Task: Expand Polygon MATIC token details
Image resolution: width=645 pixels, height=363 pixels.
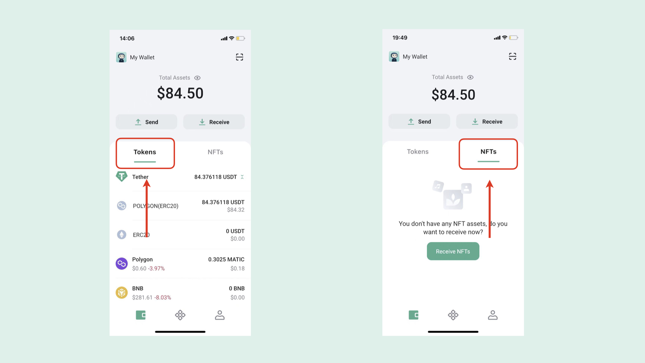Action: pos(180,263)
